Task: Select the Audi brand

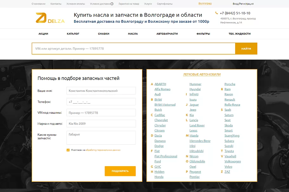Action: click(x=157, y=94)
